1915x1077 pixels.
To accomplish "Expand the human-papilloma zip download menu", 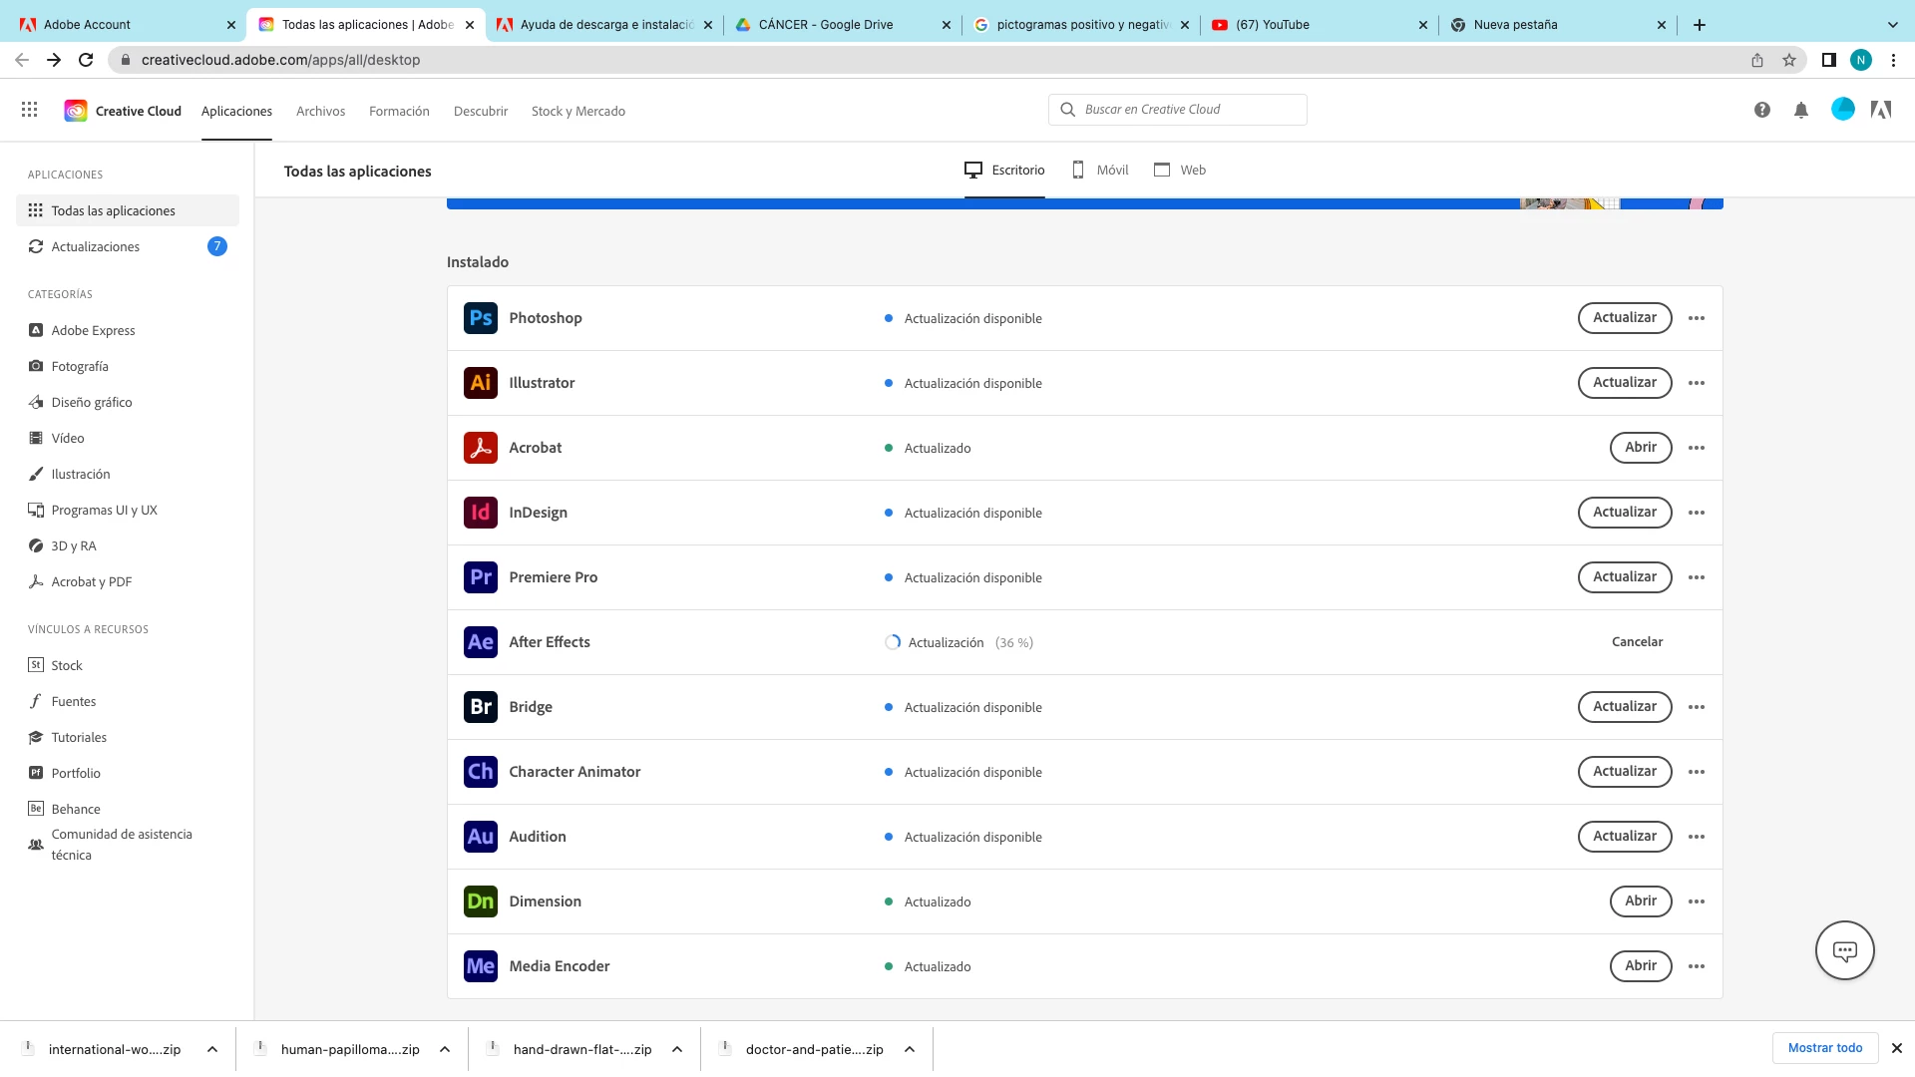I will 445,1049.
